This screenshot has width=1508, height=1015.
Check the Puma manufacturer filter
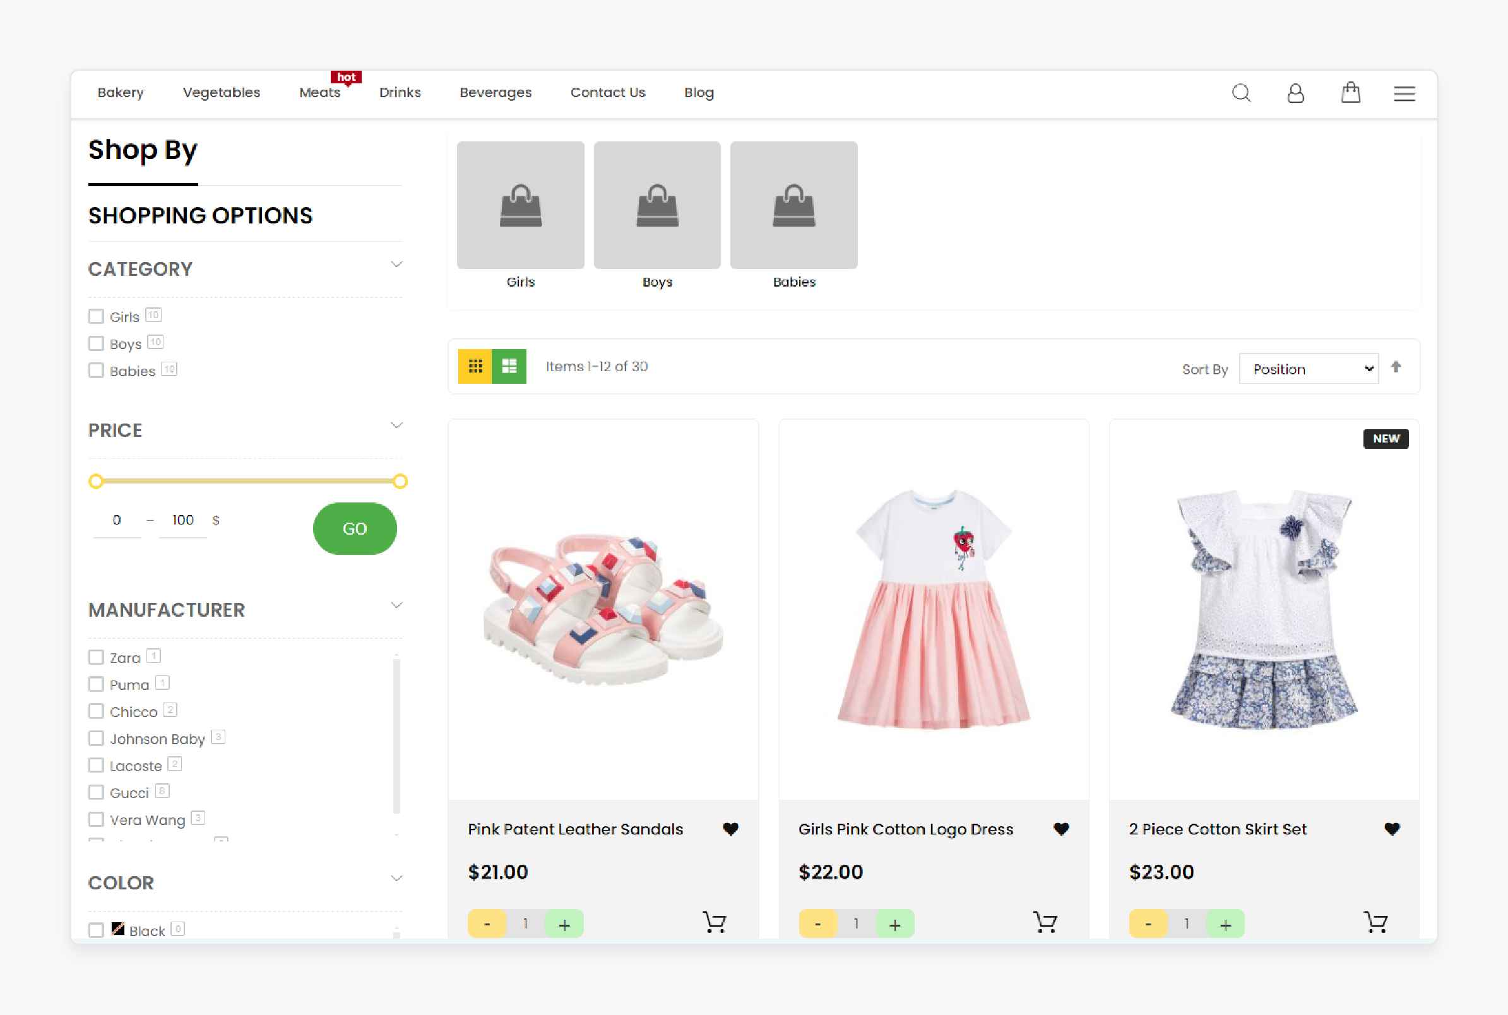96,685
